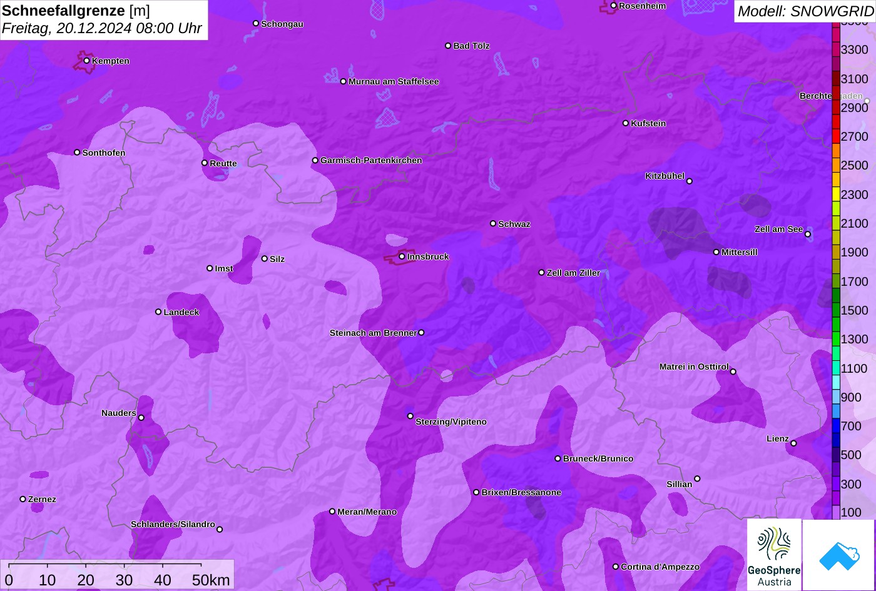Click the "Matrei in Osttirol" label
This screenshot has height=591, width=876.
point(694,367)
